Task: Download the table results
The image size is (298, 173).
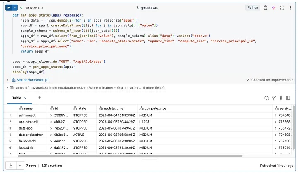Action: tap(11, 166)
